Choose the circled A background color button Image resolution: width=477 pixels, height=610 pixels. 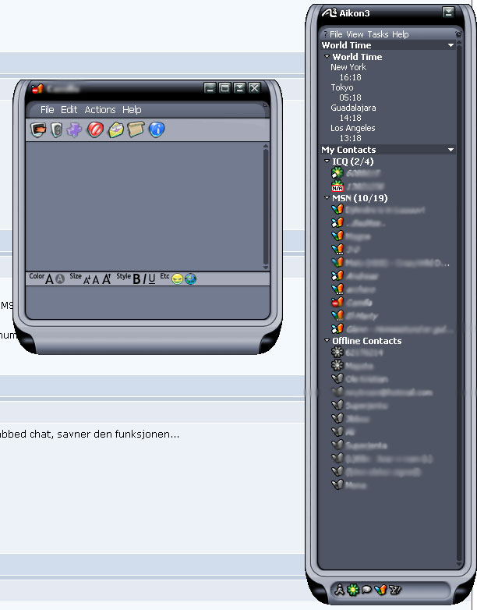click(x=60, y=279)
